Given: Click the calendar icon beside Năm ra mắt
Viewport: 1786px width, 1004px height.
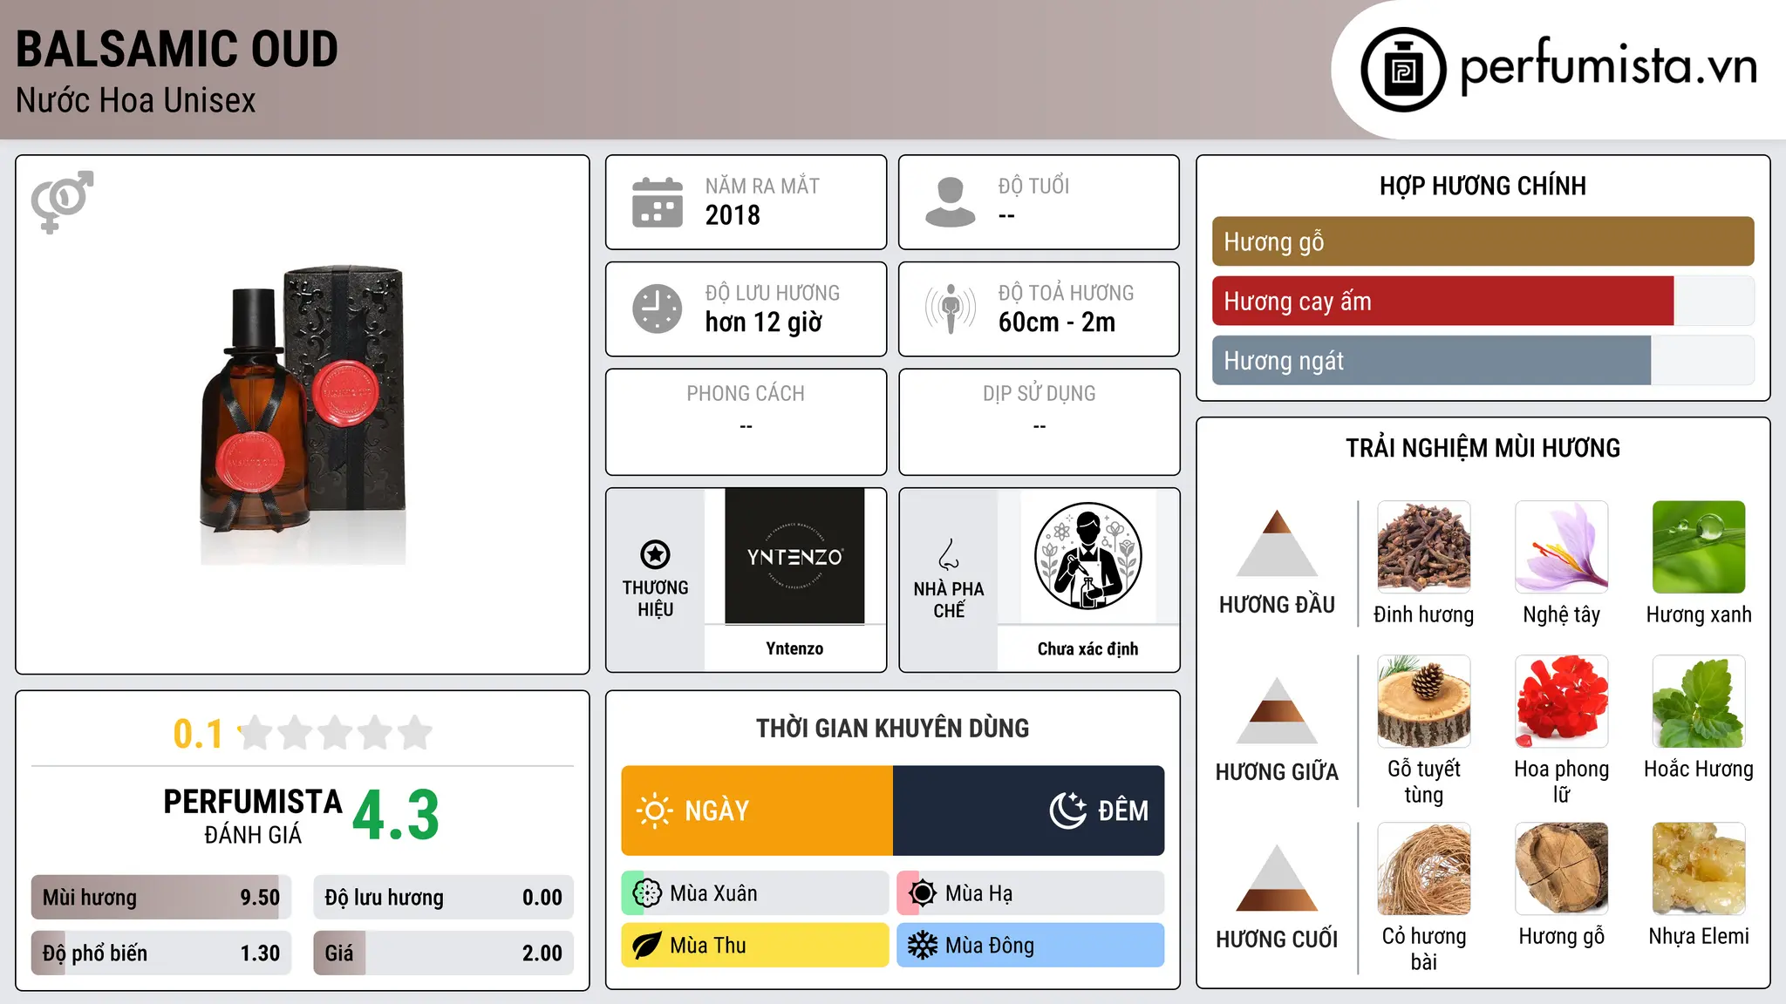Looking at the screenshot, I should [658, 202].
